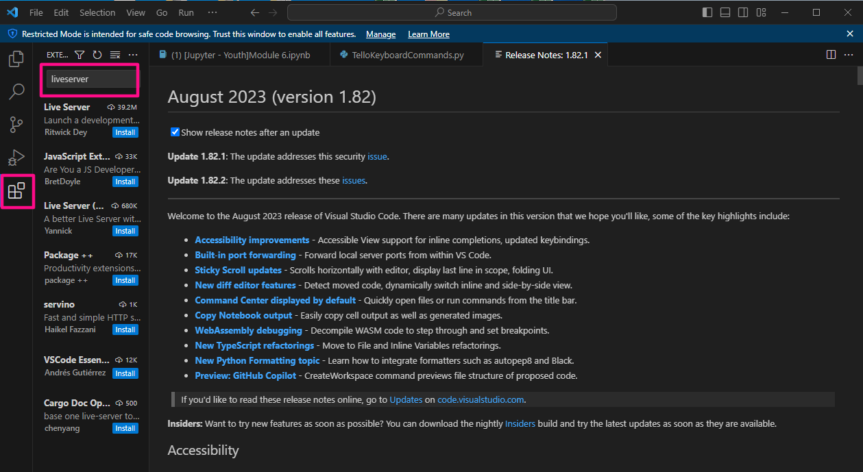Switch to TelloKeyboardCommands.py tab
863x472 pixels.
coord(406,55)
